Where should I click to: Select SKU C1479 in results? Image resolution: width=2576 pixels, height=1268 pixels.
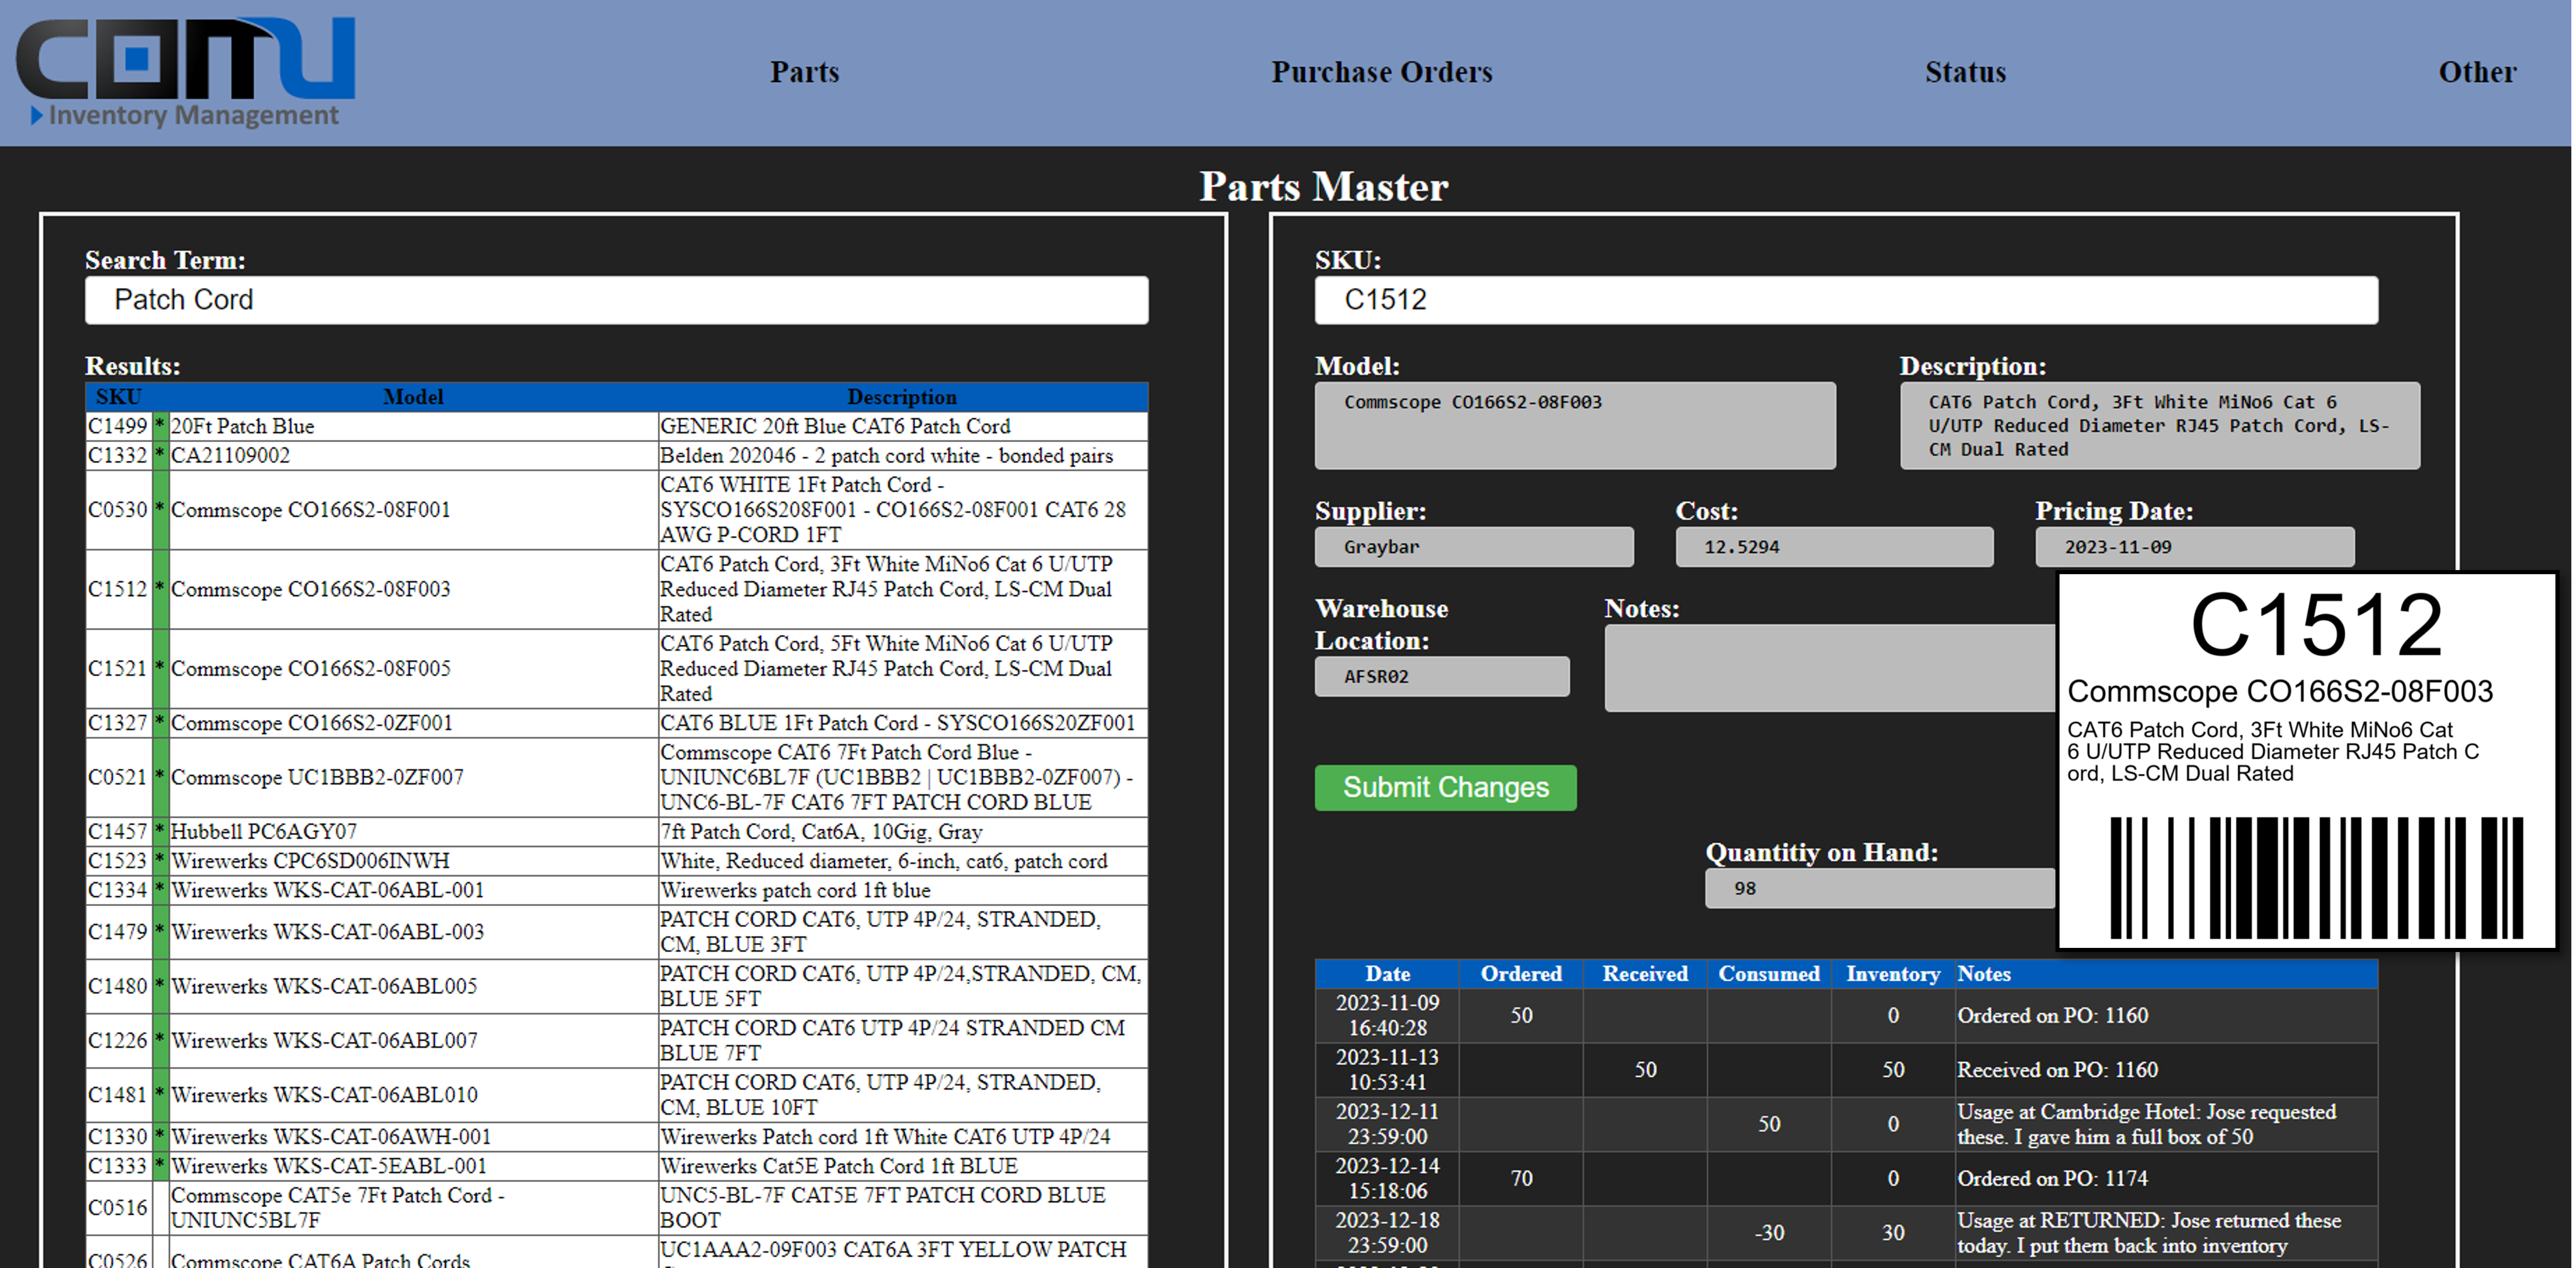(118, 932)
